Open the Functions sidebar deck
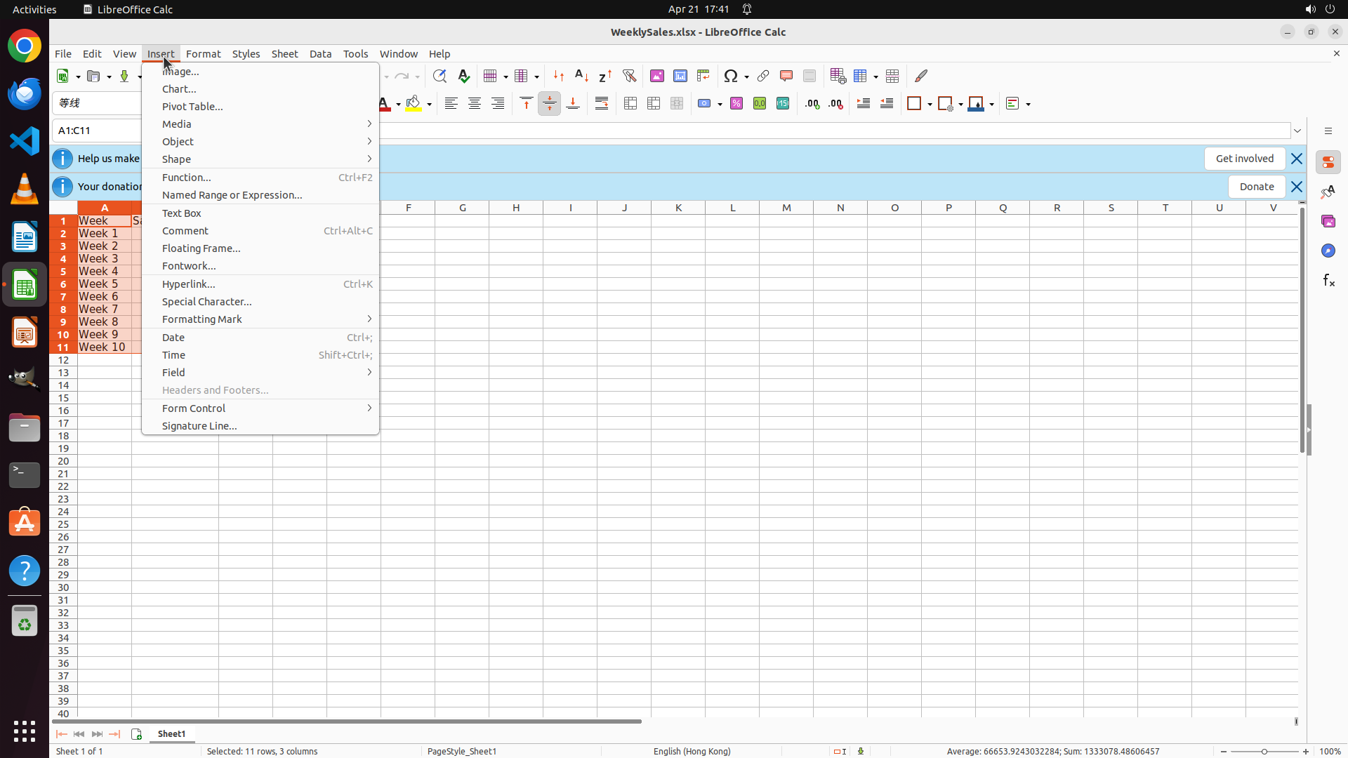 [x=1328, y=280]
